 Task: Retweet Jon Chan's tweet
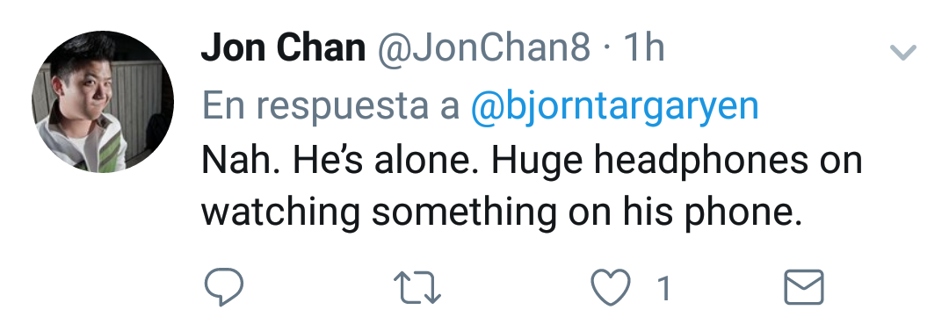417,287
